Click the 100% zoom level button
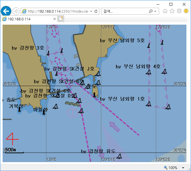The image size is (191, 171). 171,168
